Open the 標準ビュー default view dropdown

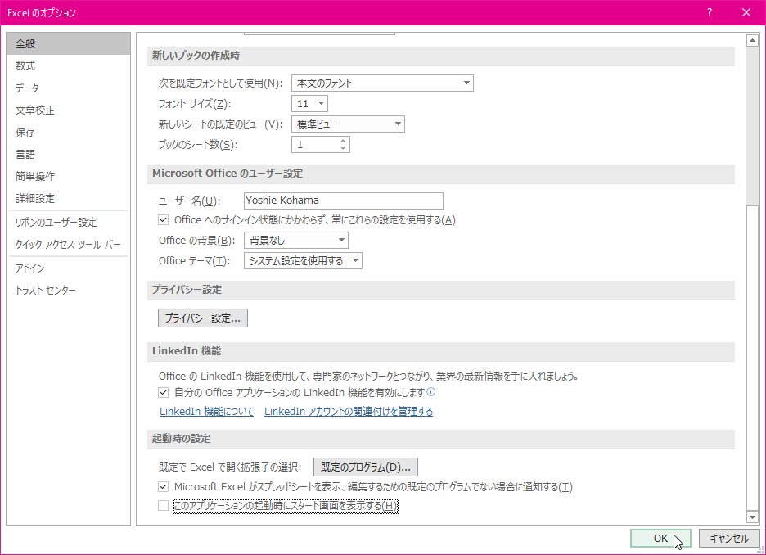tap(348, 124)
